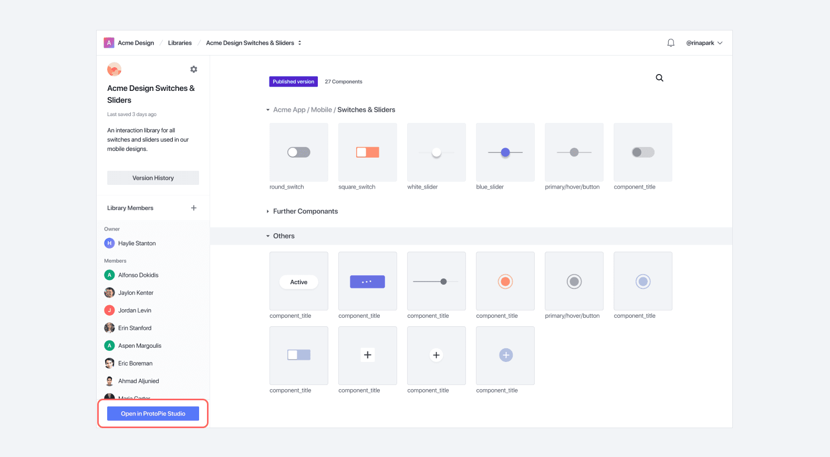830x457 pixels.
Task: Open the blue_slider component
Action: pyautogui.click(x=505, y=152)
